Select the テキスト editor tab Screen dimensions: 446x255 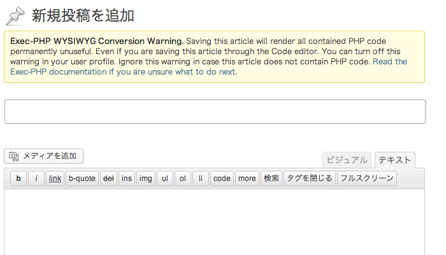pyautogui.click(x=394, y=160)
